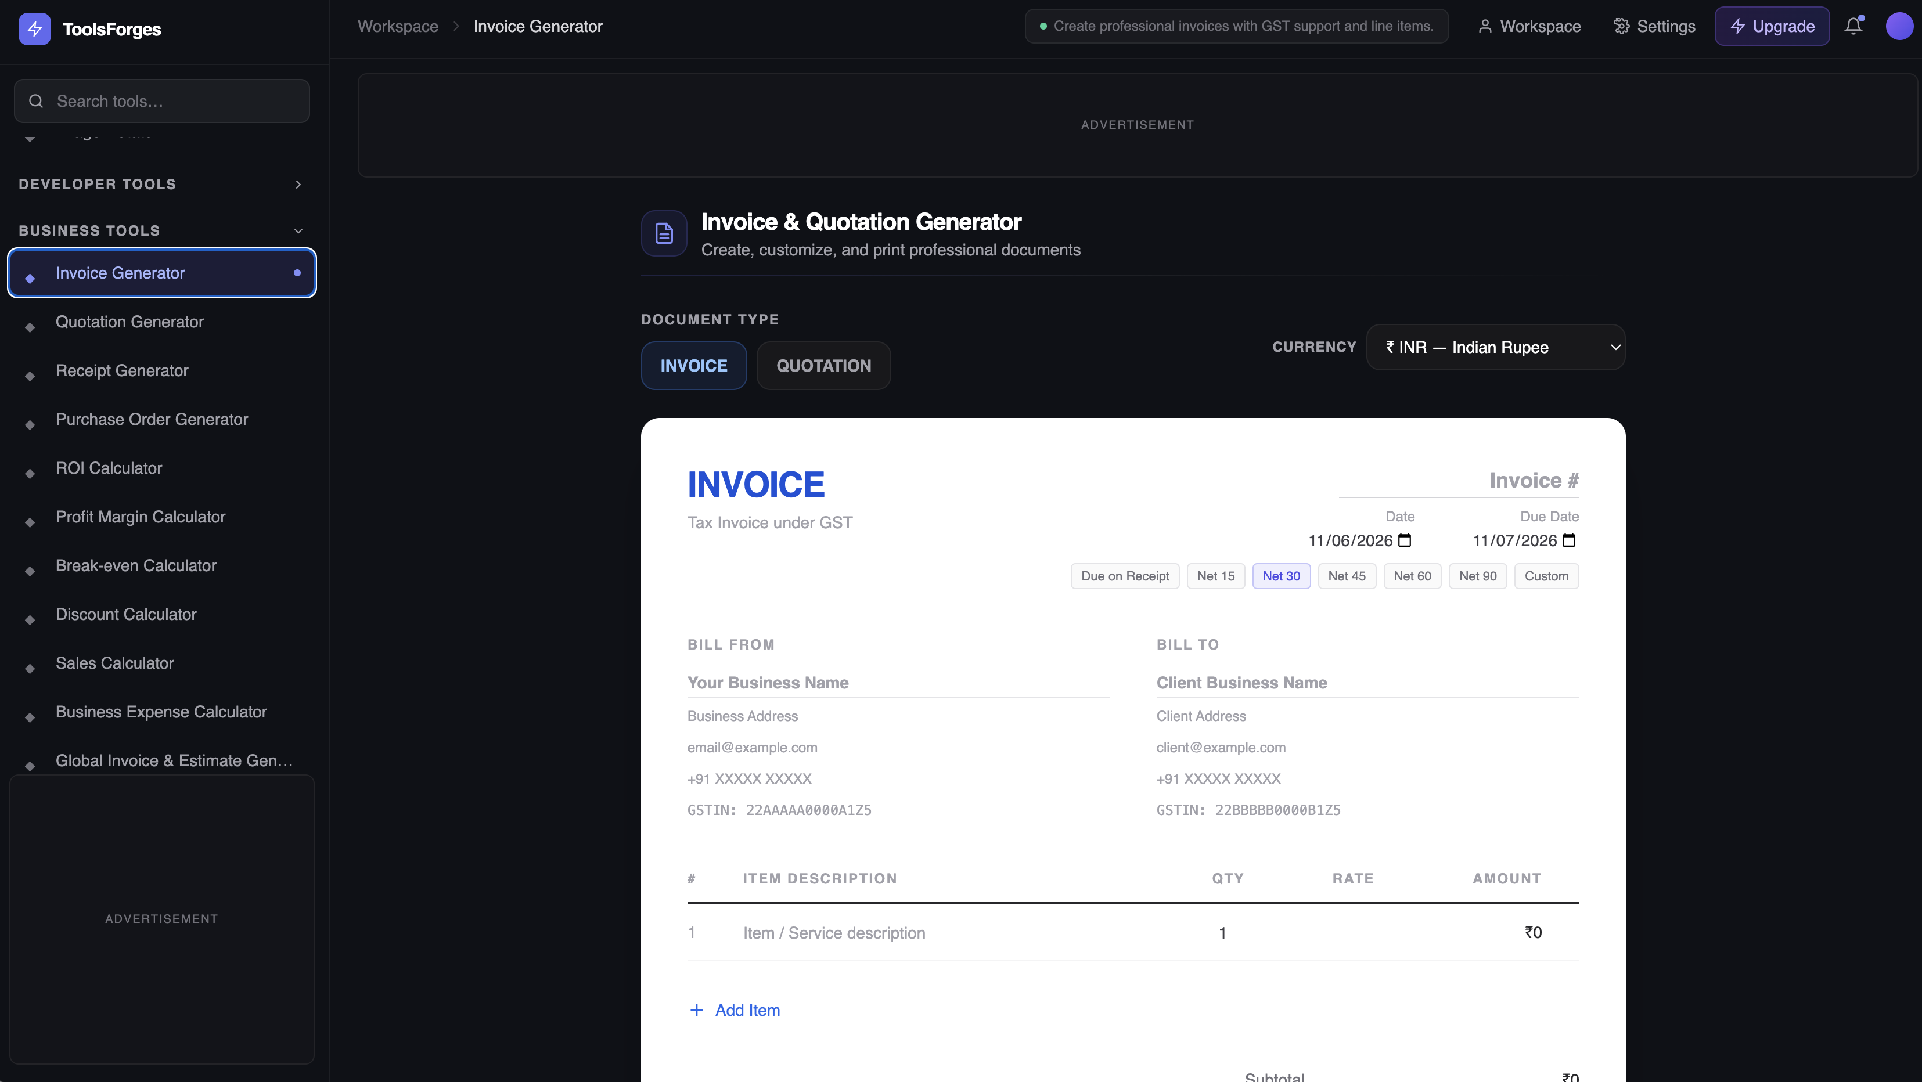Click Bill From phone number field

point(898,778)
